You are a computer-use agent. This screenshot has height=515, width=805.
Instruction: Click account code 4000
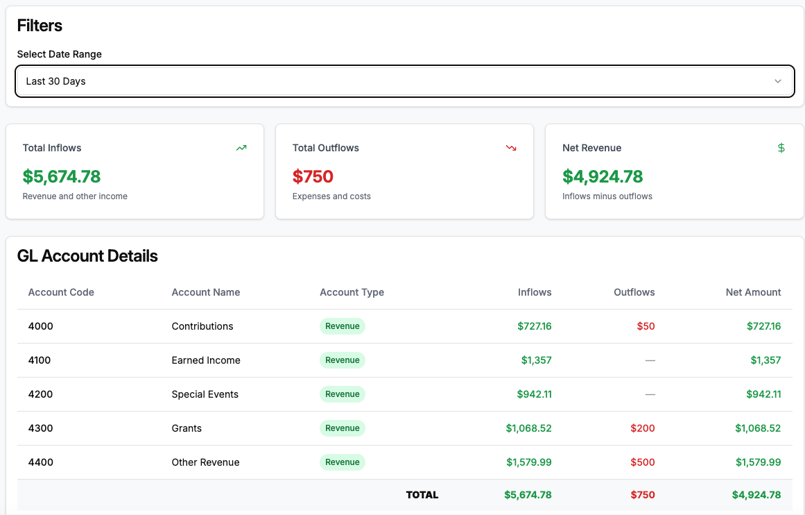40,326
